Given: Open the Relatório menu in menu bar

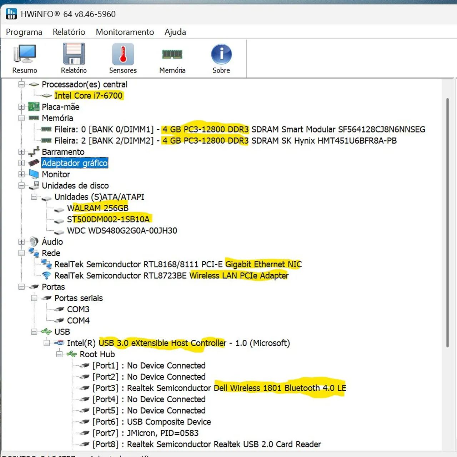Looking at the screenshot, I should 69,32.
